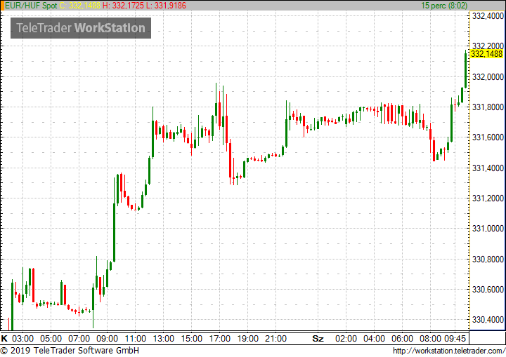Click the 331,4000 price axis label
Image resolution: width=506 pixels, height=357 pixels.
point(488,168)
